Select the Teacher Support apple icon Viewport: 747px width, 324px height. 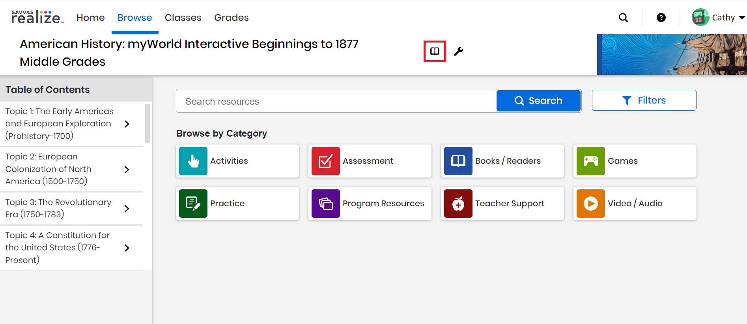click(x=458, y=204)
